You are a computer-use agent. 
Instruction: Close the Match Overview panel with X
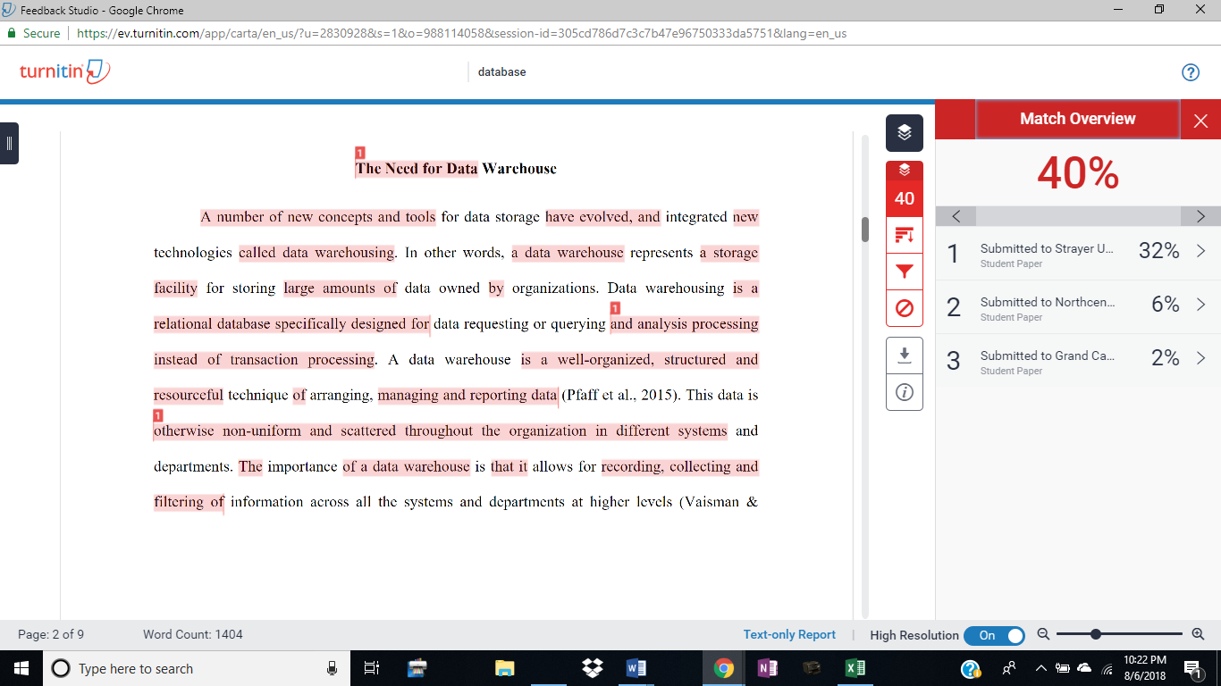[1200, 120]
